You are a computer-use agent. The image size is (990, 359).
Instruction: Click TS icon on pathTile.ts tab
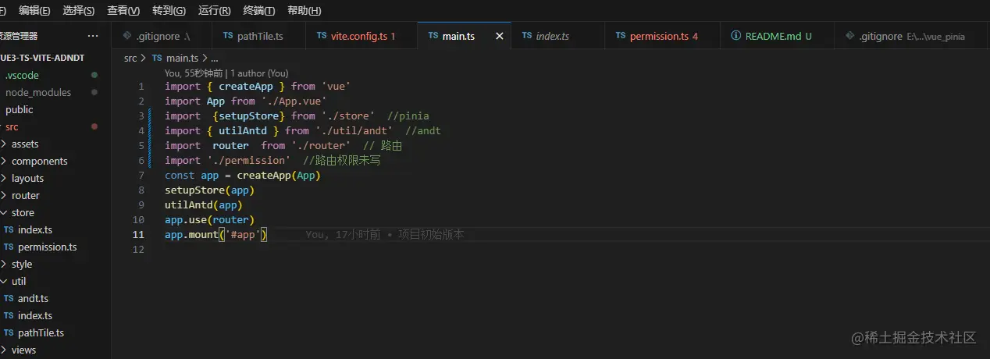tap(228, 36)
